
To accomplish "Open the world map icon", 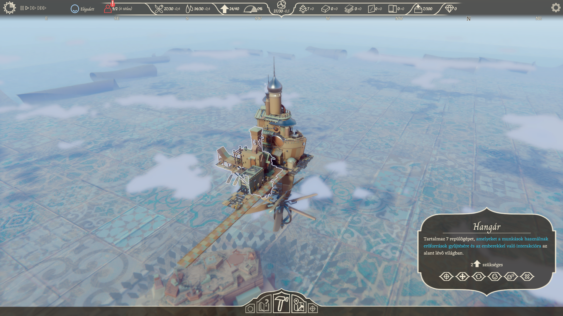I will pos(299,305).
